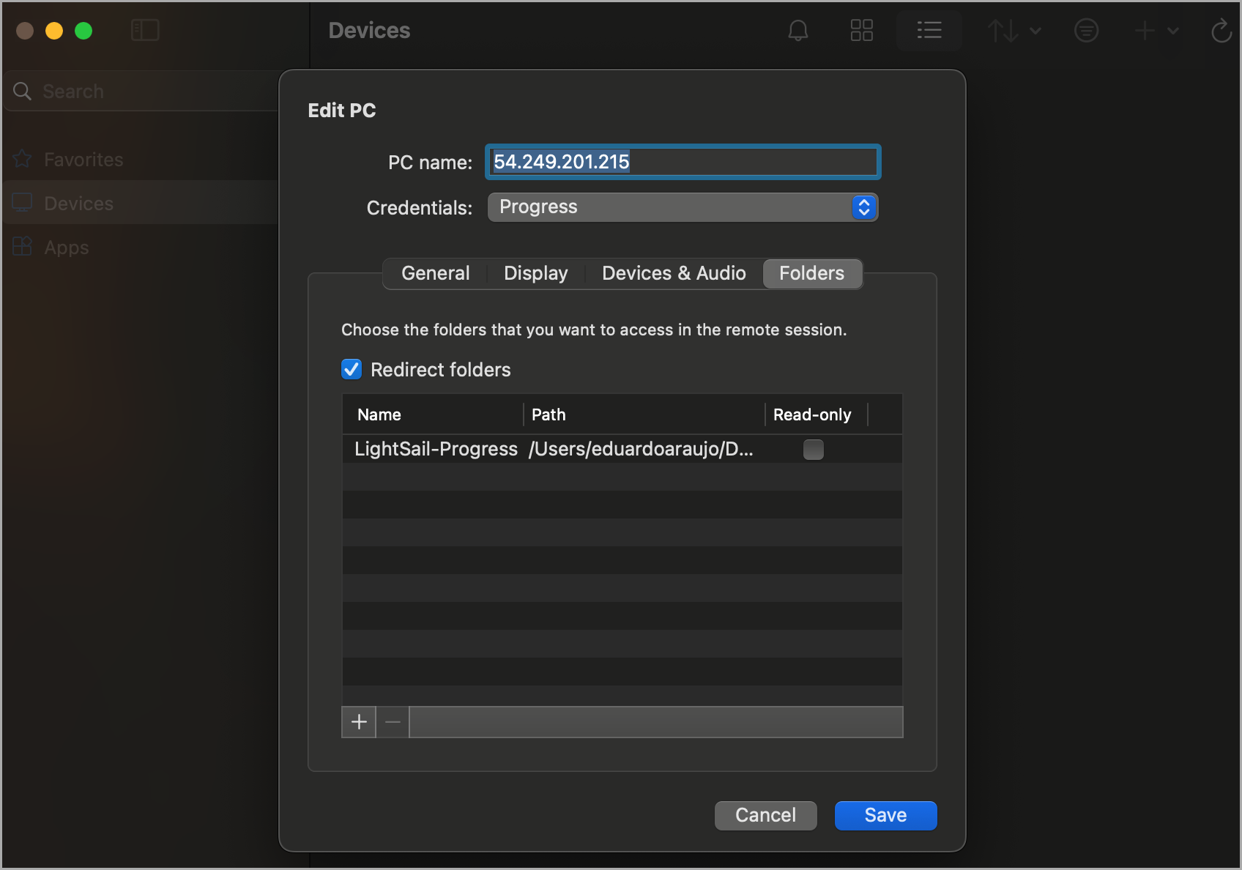Click the PC name input field
Image resolution: width=1242 pixels, height=870 pixels.
pos(683,162)
